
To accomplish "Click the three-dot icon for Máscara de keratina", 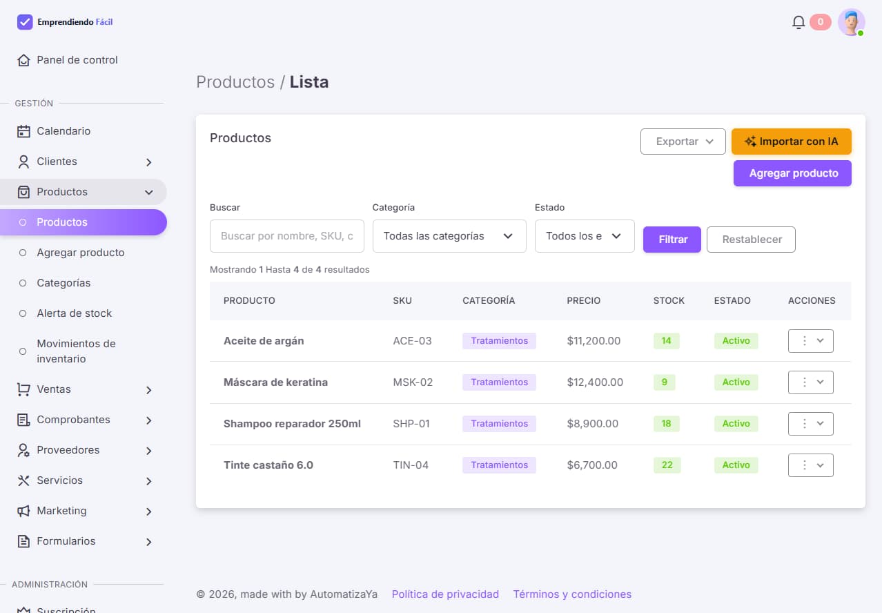I will click(804, 382).
